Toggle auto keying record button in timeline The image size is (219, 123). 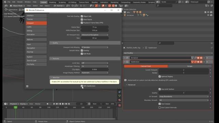click(x=48, y=104)
